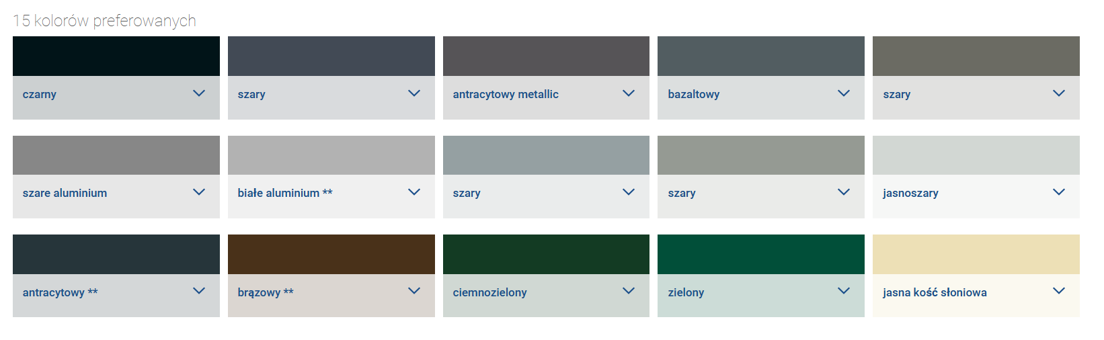Open the bazaltowy chevron arrow

click(x=844, y=93)
